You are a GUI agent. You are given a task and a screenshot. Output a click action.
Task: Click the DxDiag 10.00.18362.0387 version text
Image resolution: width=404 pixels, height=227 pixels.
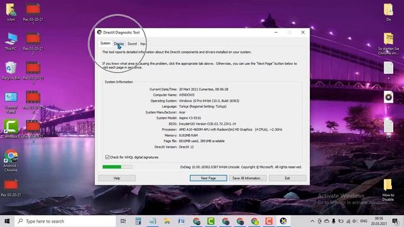(x=241, y=167)
